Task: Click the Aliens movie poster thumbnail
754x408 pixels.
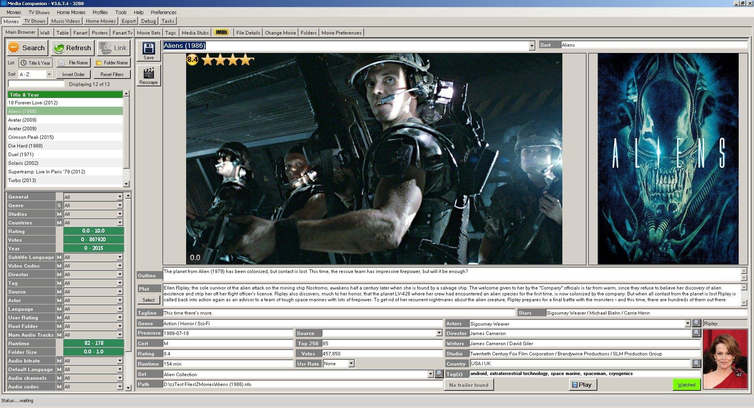Action: point(668,159)
